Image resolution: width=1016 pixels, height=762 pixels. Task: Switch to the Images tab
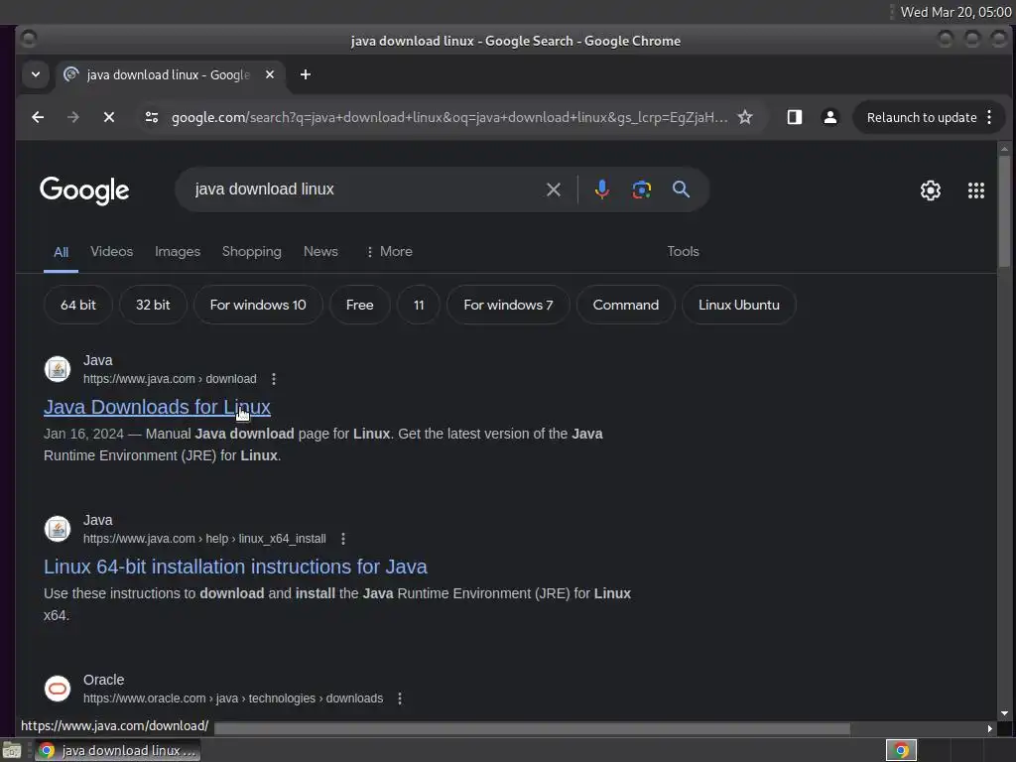tap(178, 251)
